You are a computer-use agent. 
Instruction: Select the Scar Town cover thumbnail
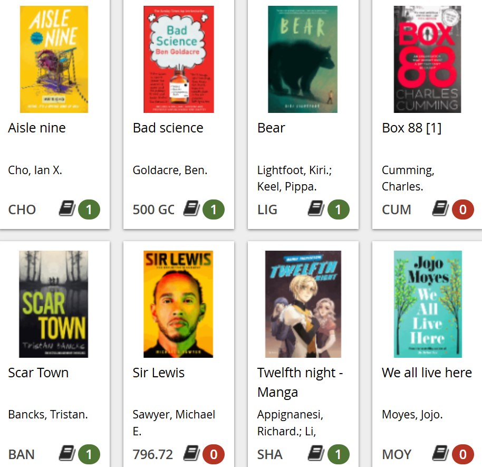click(x=53, y=304)
